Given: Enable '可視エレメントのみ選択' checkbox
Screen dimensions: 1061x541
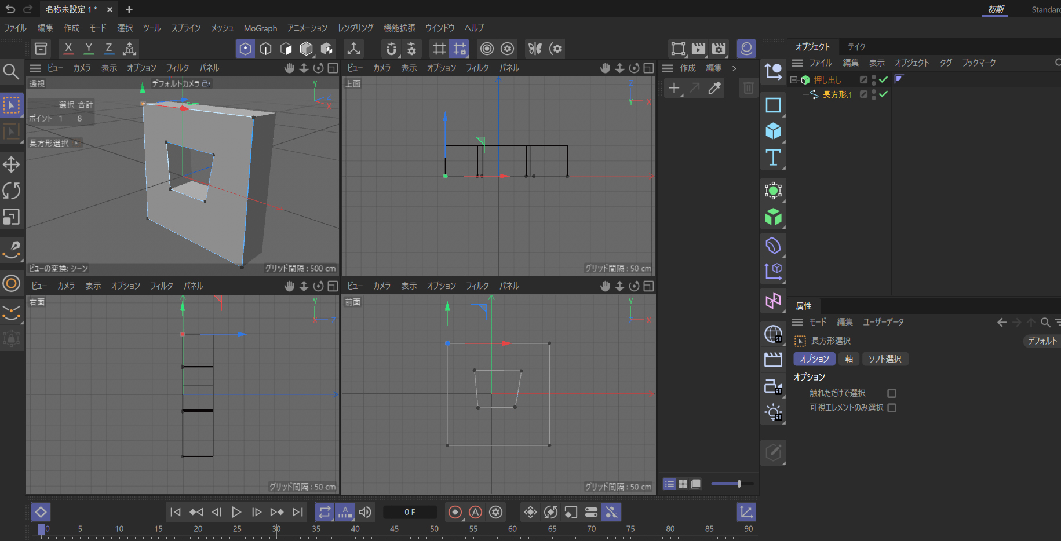Looking at the screenshot, I should [x=892, y=408].
